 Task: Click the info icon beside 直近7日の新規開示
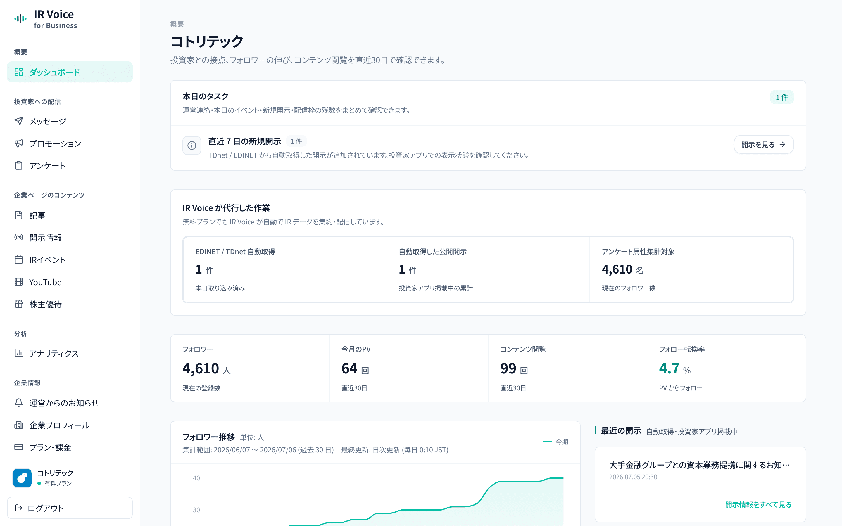(x=192, y=146)
